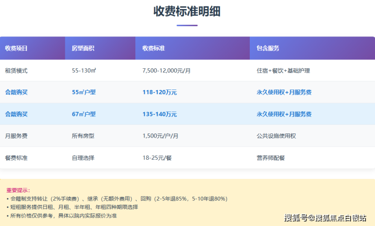This screenshot has width=375, height=226.
Task: Click the 55㎡户型 link
Action: coord(84,93)
